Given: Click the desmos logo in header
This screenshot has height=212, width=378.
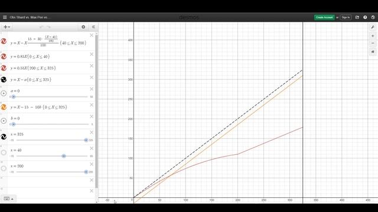Looking at the screenshot, I should coord(189,17).
